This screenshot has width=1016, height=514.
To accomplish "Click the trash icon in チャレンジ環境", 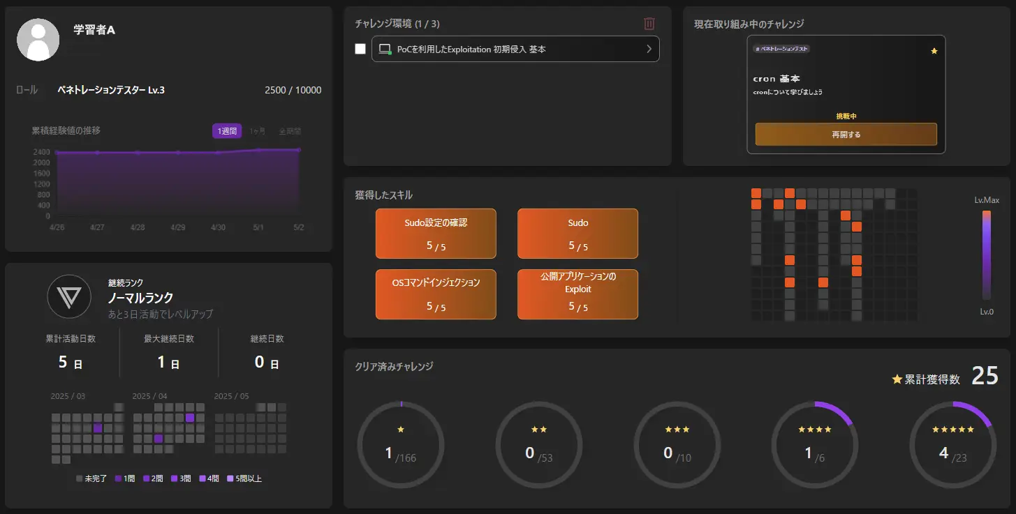I will coord(649,24).
